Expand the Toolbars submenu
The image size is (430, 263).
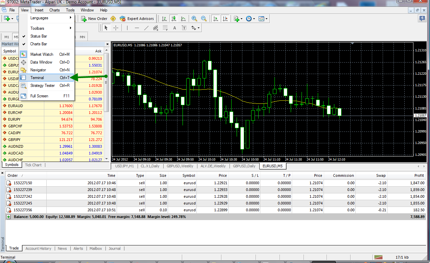(x=46, y=28)
